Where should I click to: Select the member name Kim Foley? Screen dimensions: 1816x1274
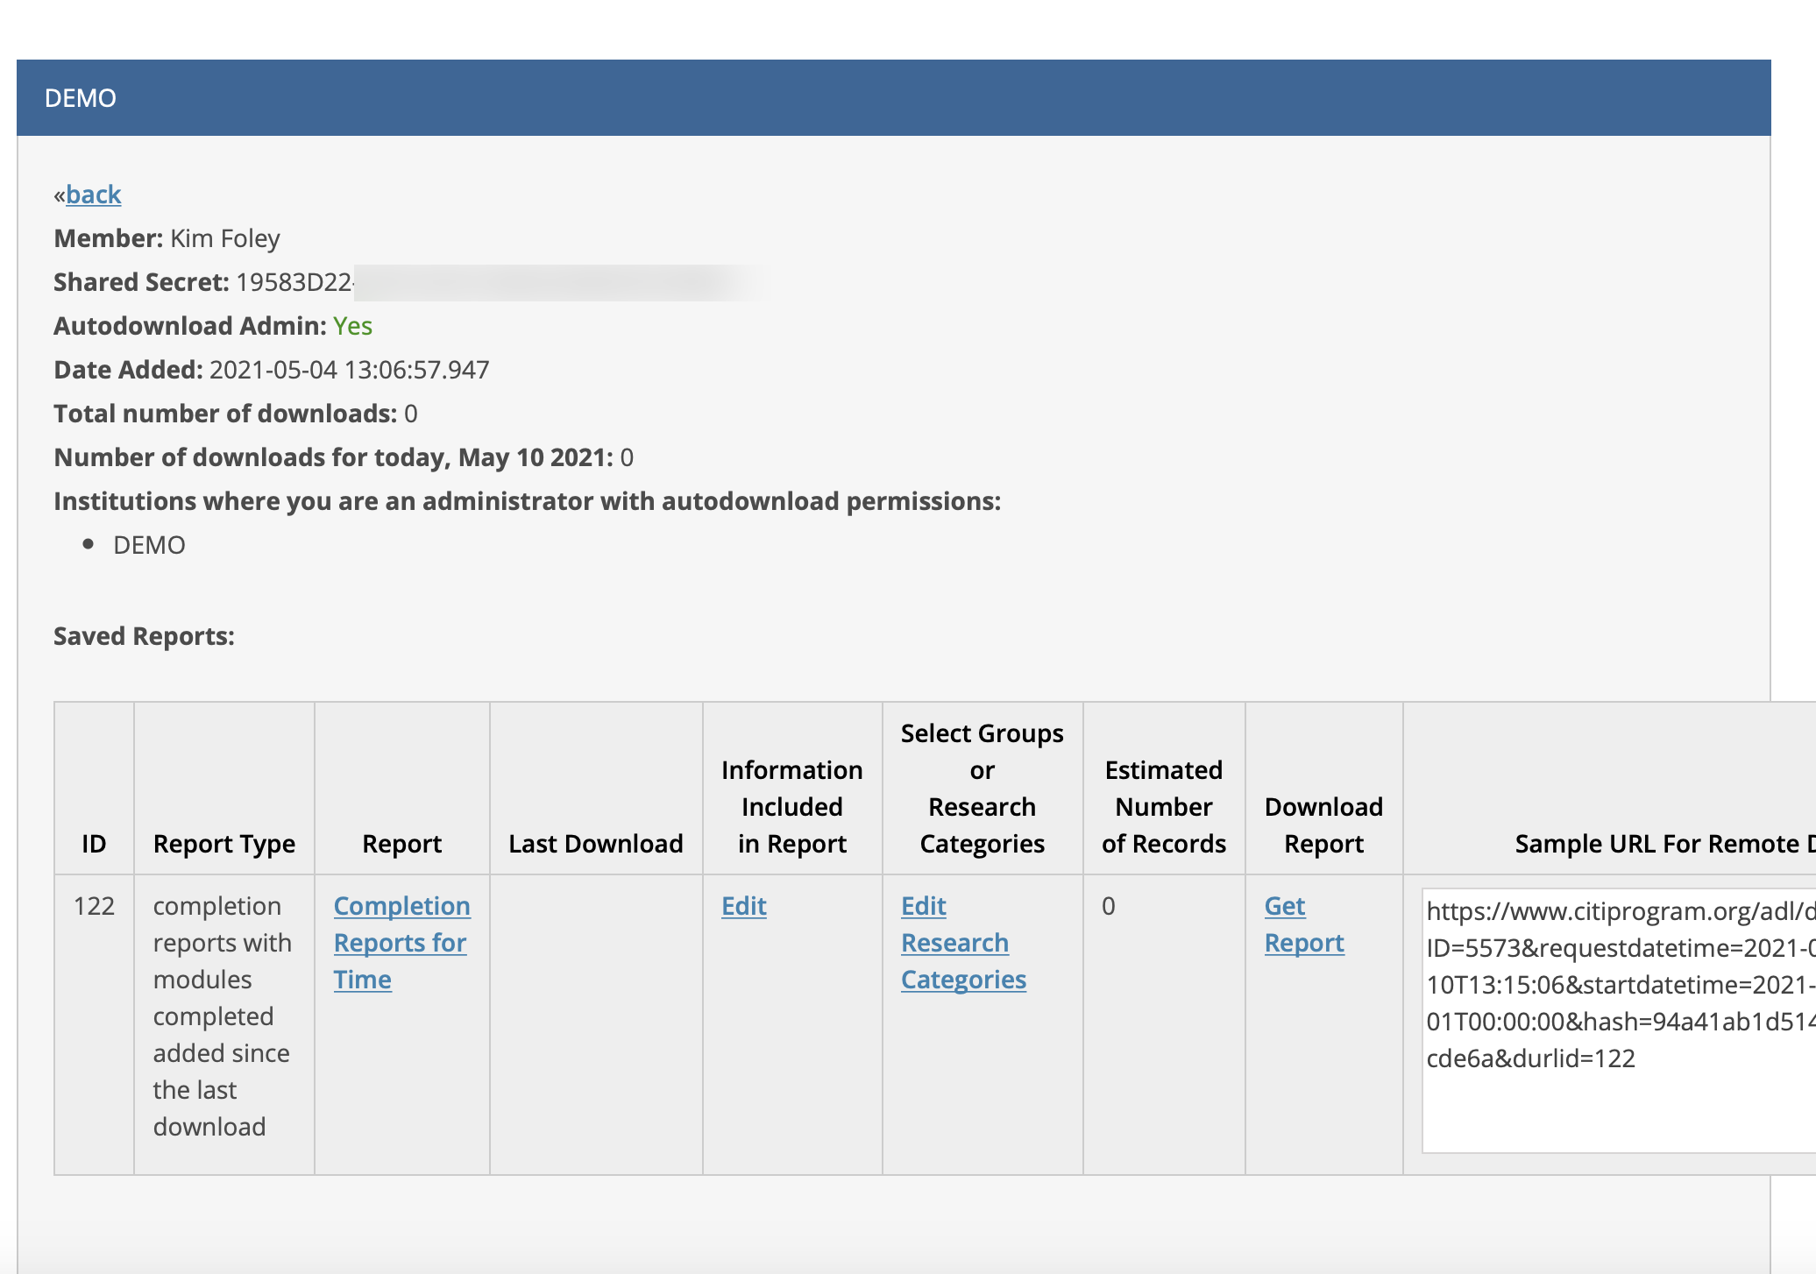click(225, 238)
